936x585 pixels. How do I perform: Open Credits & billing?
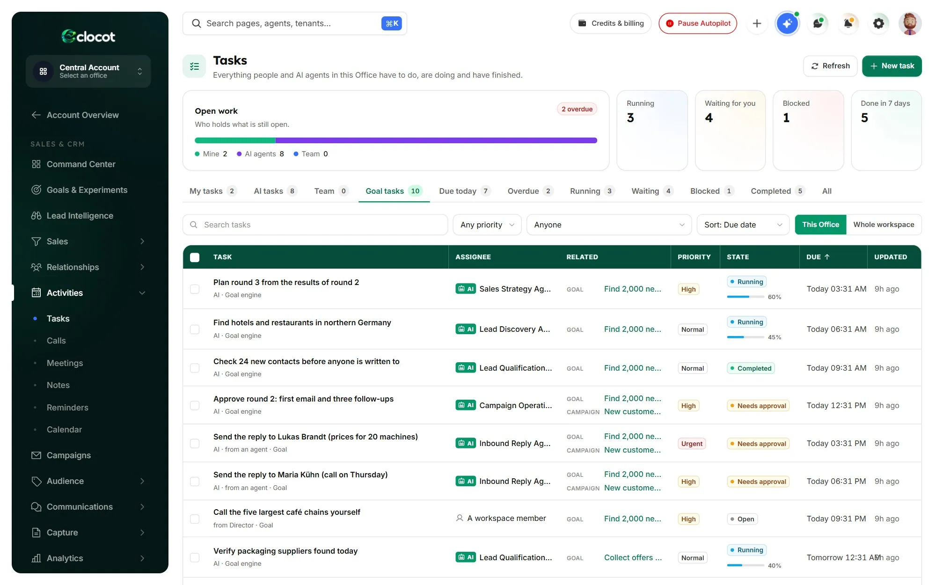tap(610, 23)
